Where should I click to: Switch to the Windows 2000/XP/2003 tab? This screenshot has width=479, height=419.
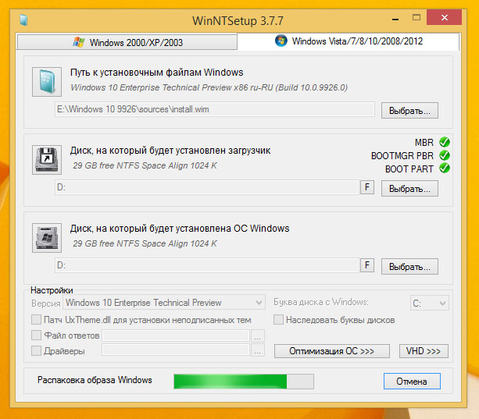127,42
